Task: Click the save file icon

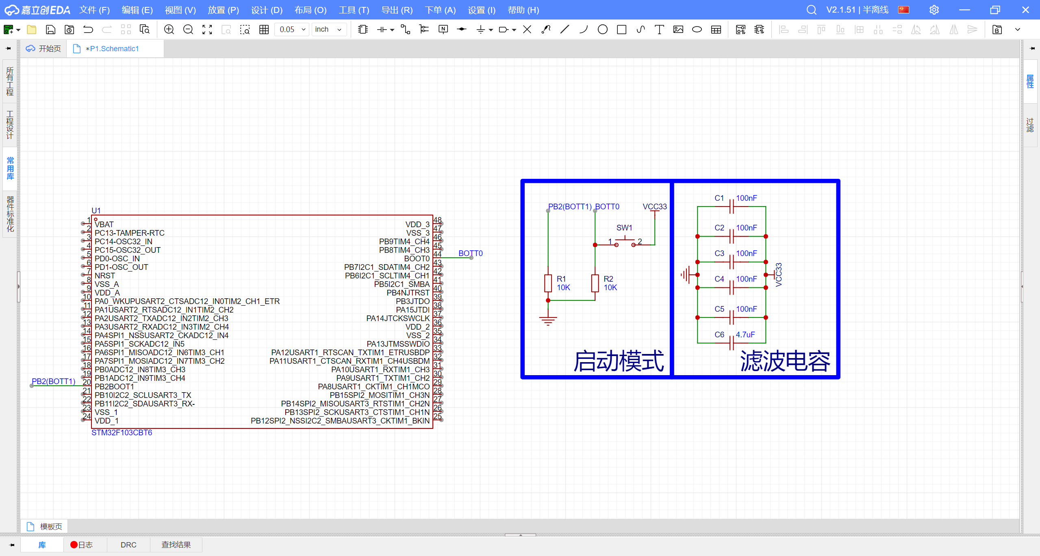Action: (x=50, y=29)
